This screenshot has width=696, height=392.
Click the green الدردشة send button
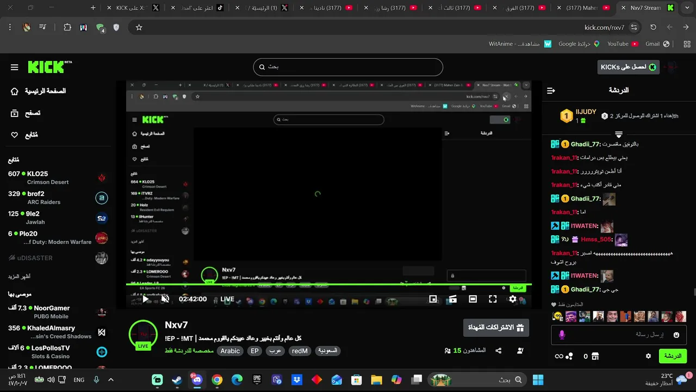click(673, 356)
